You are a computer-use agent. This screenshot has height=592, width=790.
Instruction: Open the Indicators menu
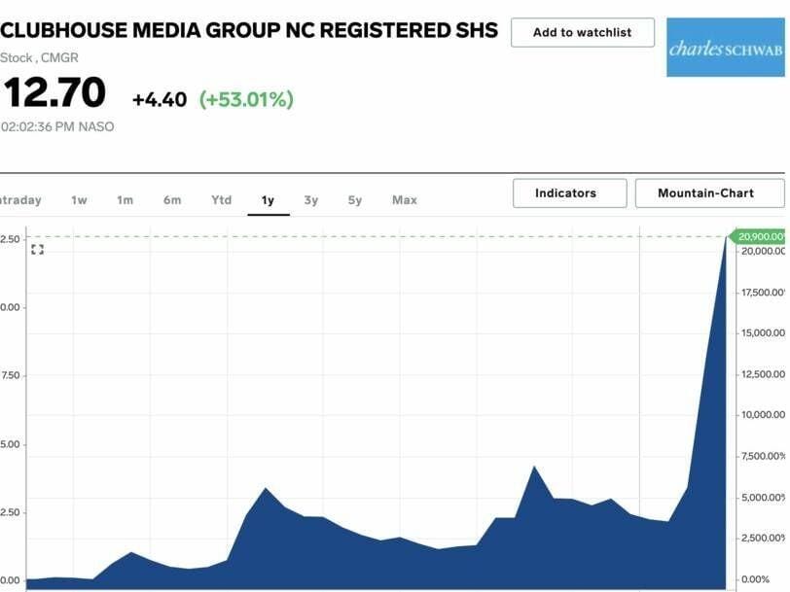click(570, 192)
